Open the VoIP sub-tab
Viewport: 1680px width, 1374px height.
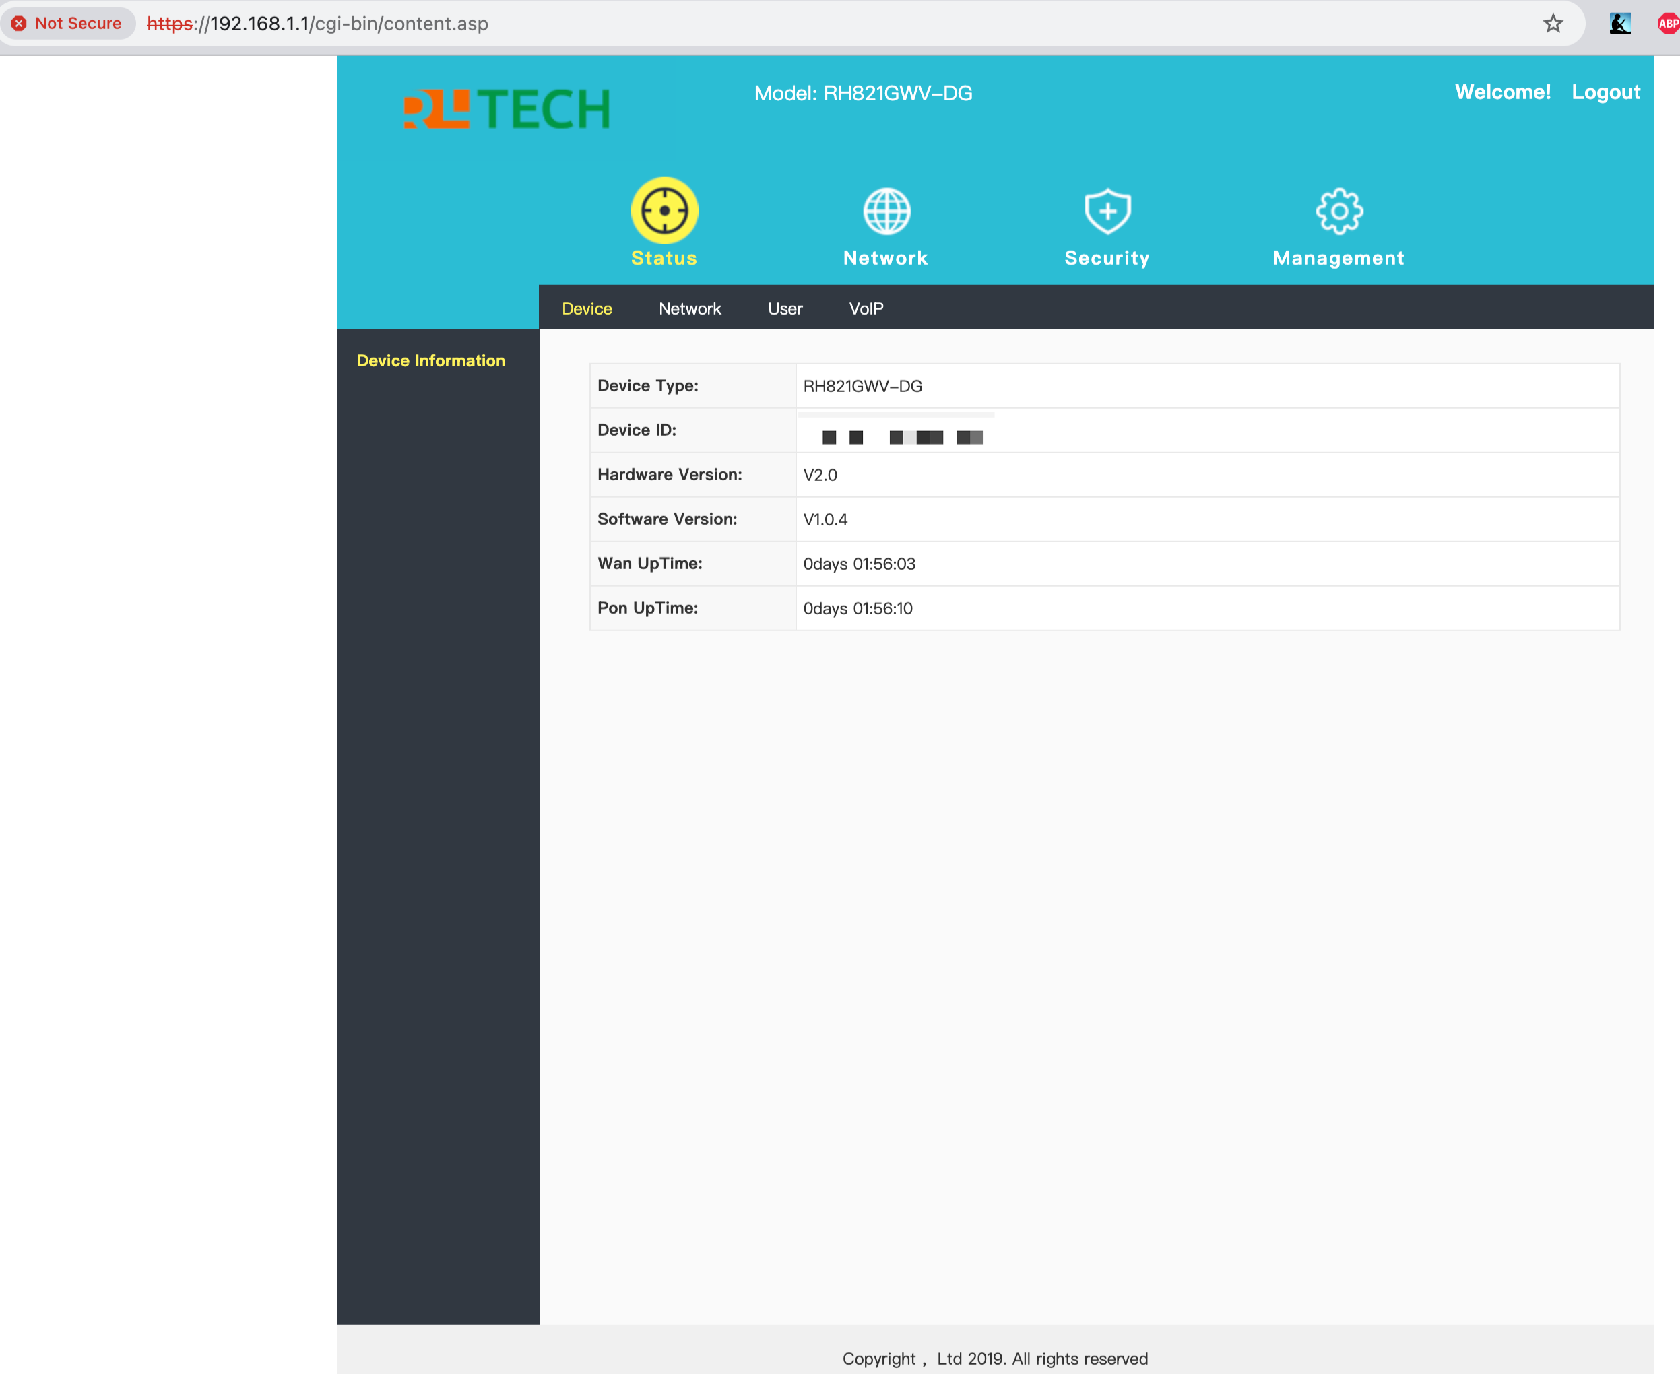click(x=866, y=308)
